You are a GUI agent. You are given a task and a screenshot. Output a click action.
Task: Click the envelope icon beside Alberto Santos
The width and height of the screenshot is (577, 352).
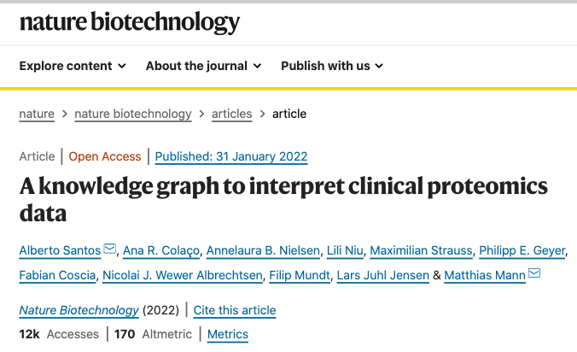tap(109, 249)
